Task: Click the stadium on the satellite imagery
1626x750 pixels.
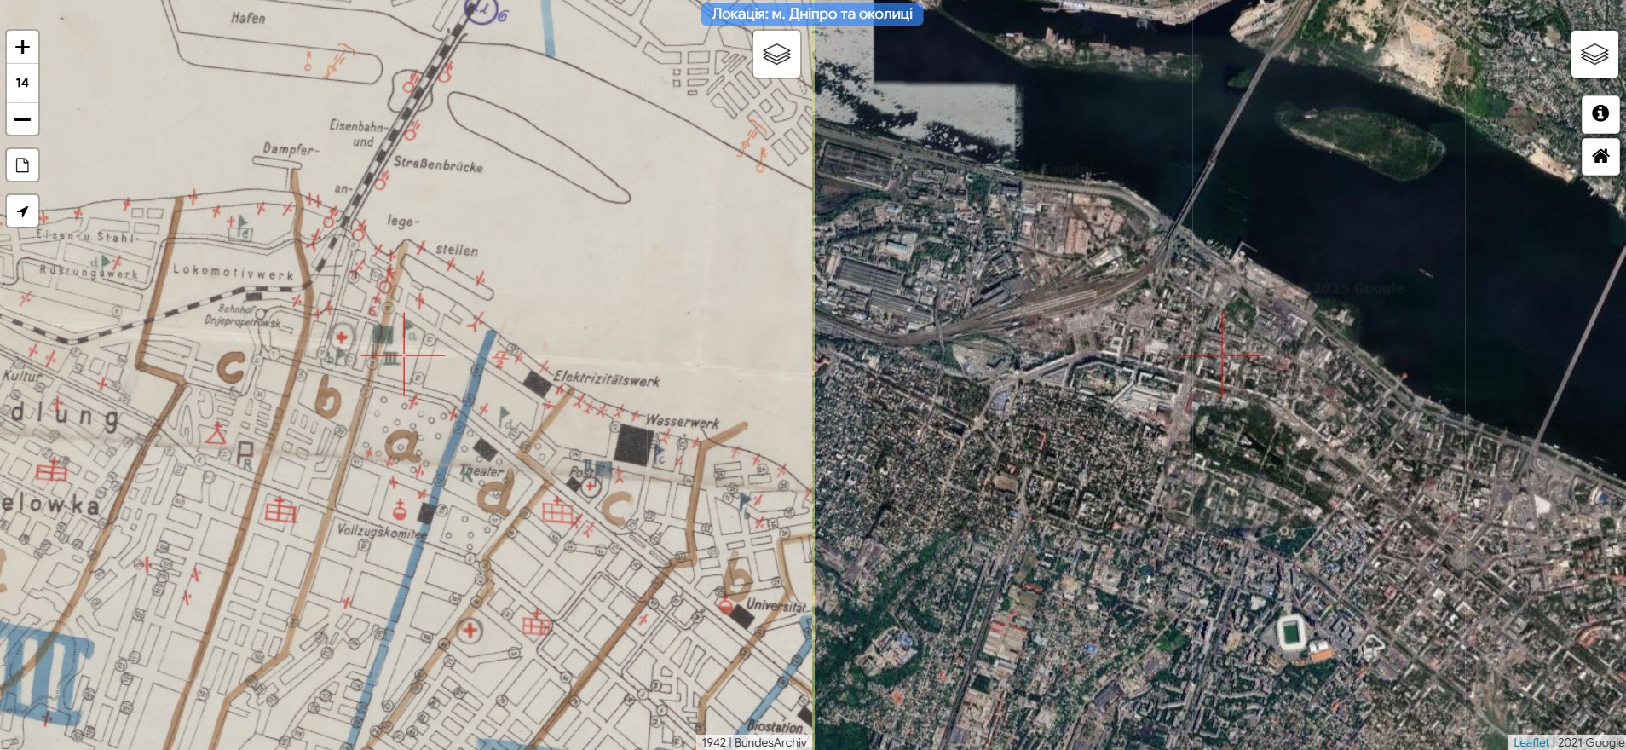Action: [1294, 633]
